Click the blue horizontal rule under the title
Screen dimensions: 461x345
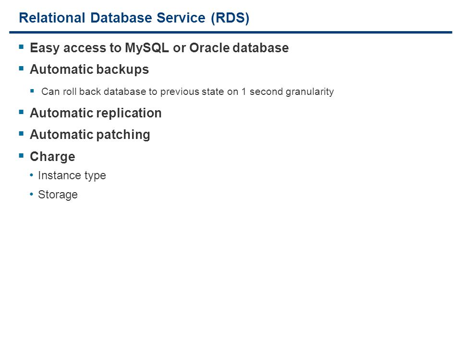click(231, 32)
